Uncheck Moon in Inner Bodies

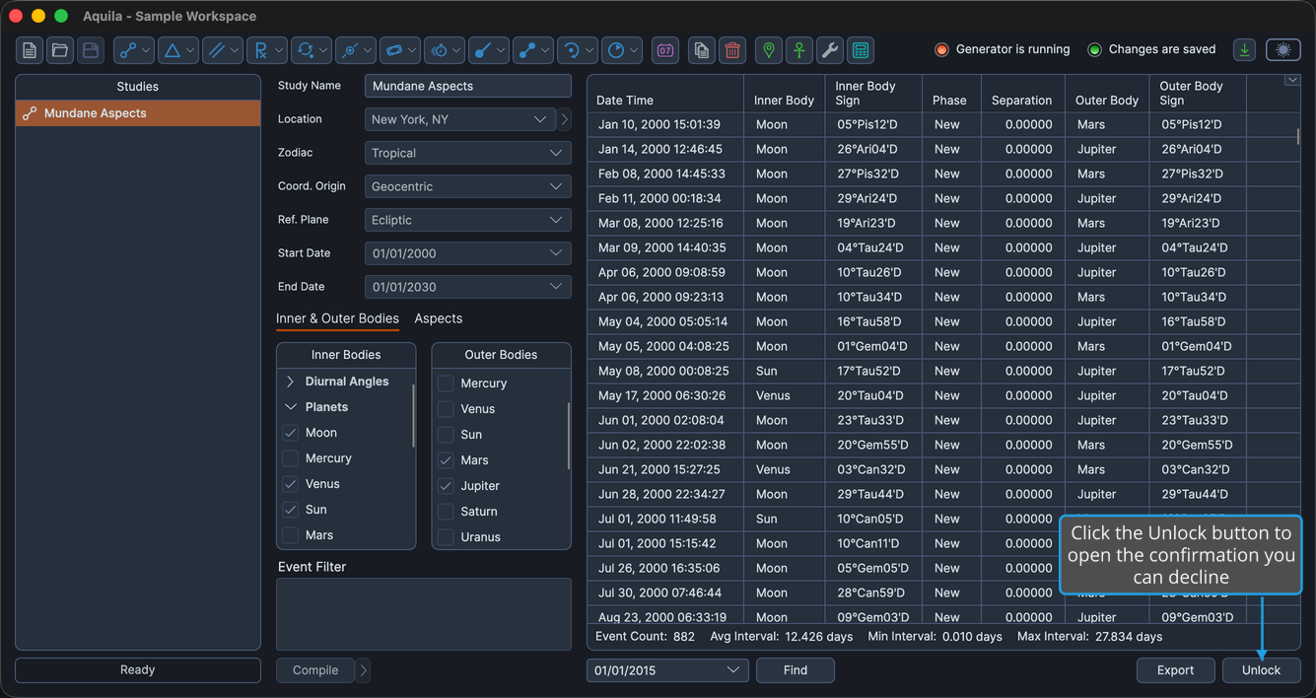tap(290, 433)
